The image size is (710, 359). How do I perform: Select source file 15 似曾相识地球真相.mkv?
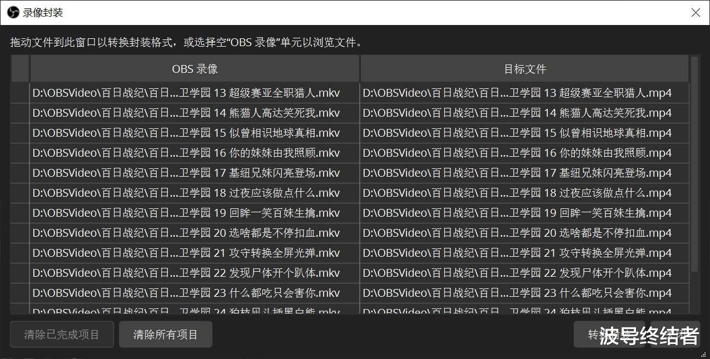coord(195,133)
